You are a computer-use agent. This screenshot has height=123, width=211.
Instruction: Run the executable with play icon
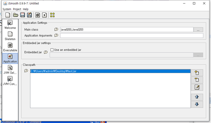click(44, 15)
